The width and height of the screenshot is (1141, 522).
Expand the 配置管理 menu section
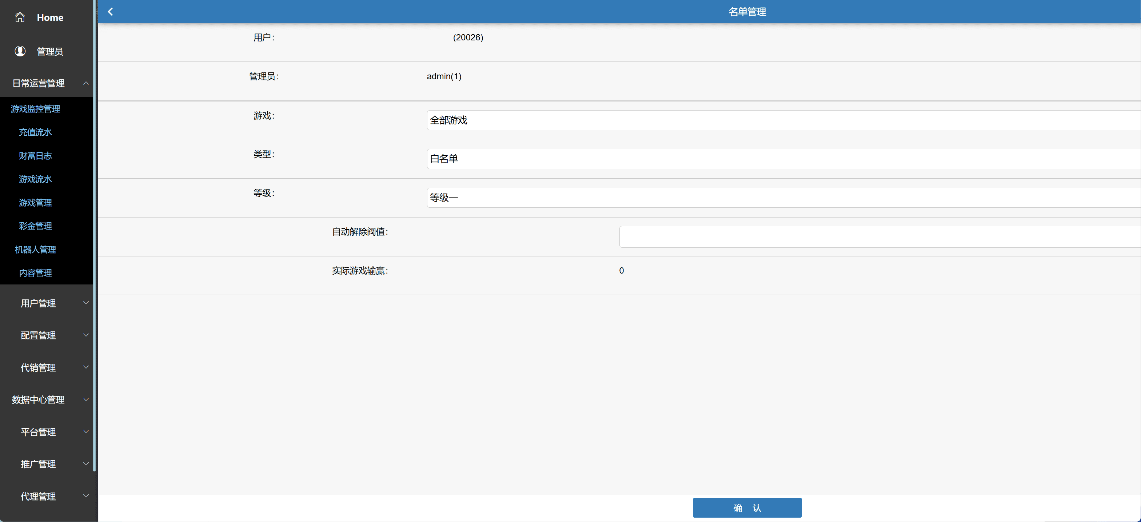click(x=39, y=335)
